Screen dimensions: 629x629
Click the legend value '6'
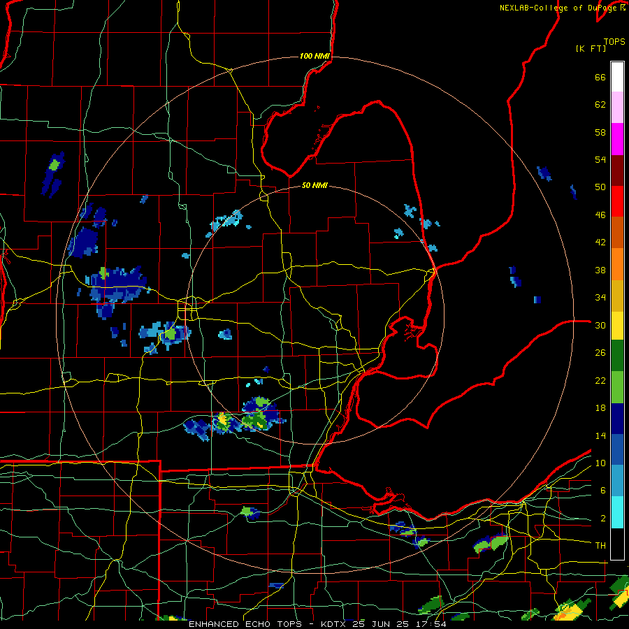coord(602,491)
